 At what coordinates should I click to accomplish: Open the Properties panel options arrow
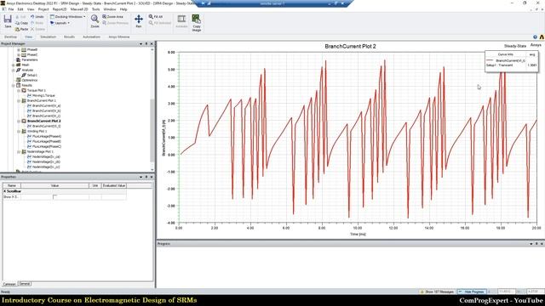tap(141, 177)
